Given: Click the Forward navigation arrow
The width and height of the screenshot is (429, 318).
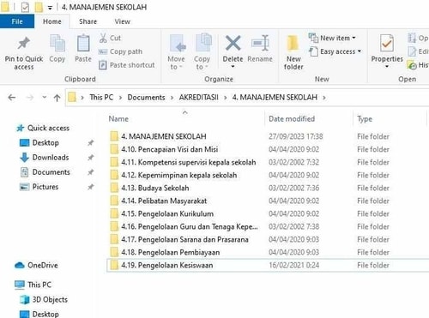Looking at the screenshot, I should point(30,98).
